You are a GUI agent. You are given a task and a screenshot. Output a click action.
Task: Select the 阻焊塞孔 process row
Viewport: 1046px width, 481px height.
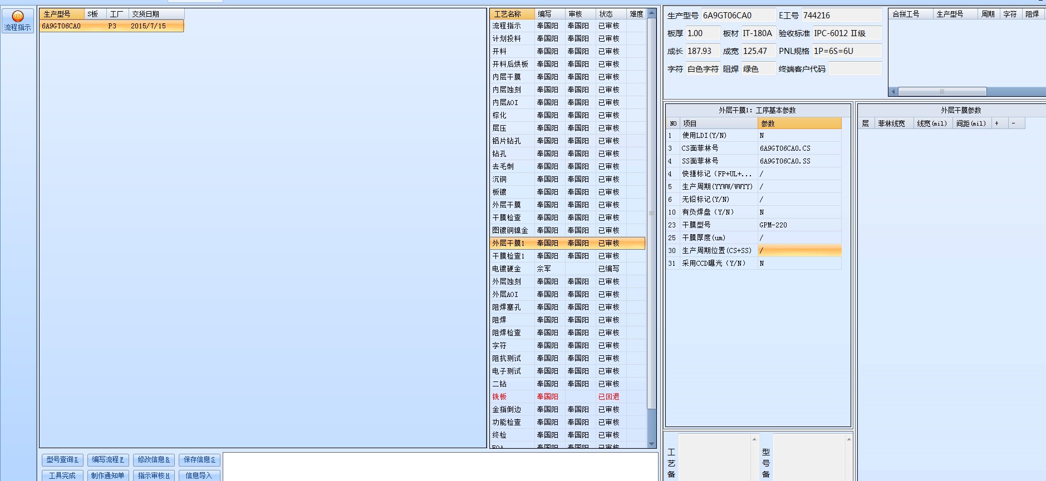(x=568, y=308)
